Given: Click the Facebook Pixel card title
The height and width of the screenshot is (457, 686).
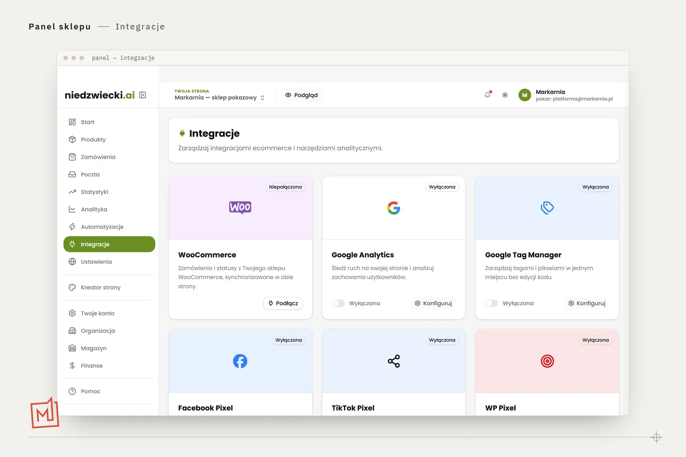Looking at the screenshot, I should pos(205,408).
